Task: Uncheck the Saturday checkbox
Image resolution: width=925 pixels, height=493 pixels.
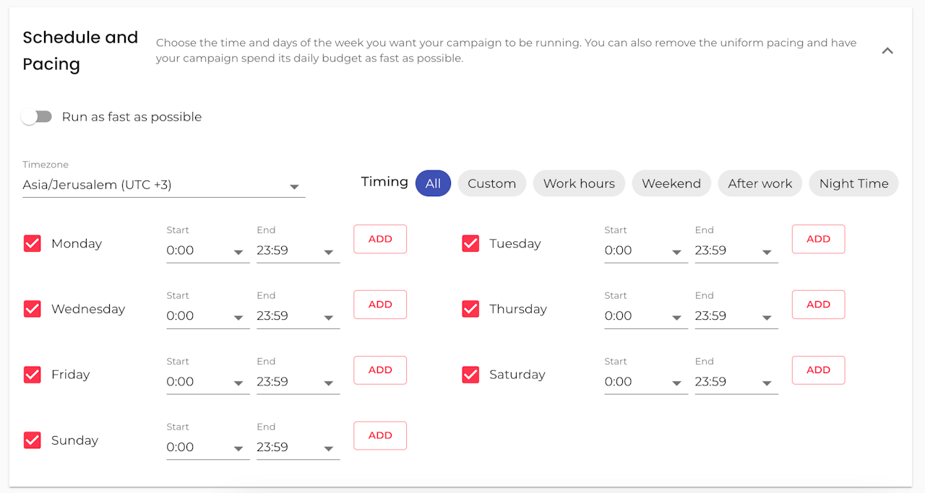Action: pyautogui.click(x=470, y=375)
